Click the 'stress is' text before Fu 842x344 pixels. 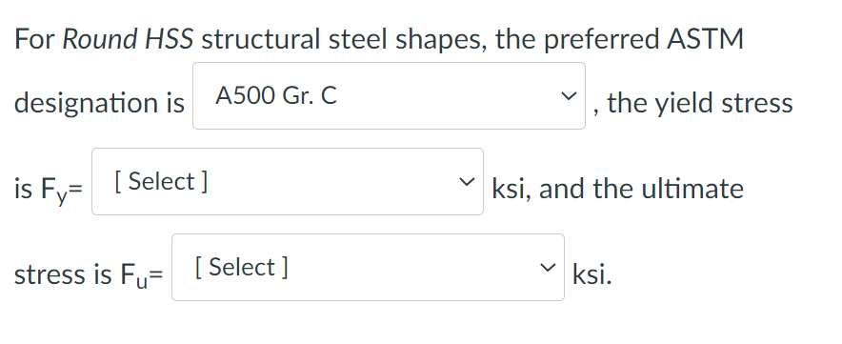click(64, 274)
